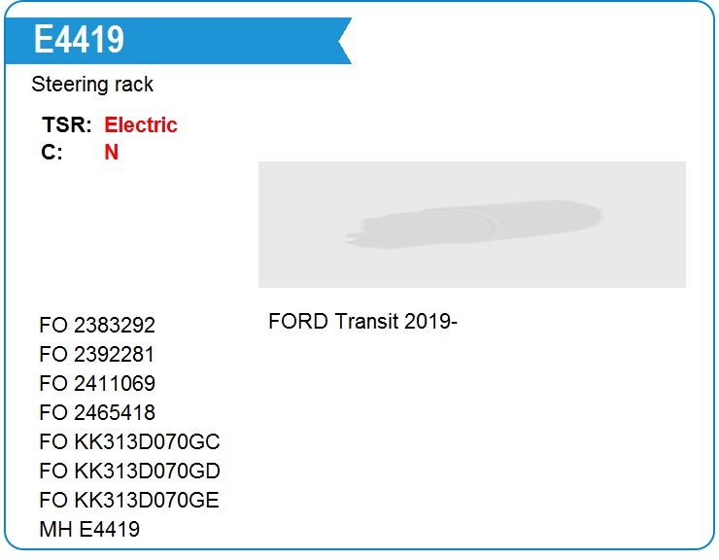
Task: Select reference number FO 2392281
Action: (x=97, y=355)
